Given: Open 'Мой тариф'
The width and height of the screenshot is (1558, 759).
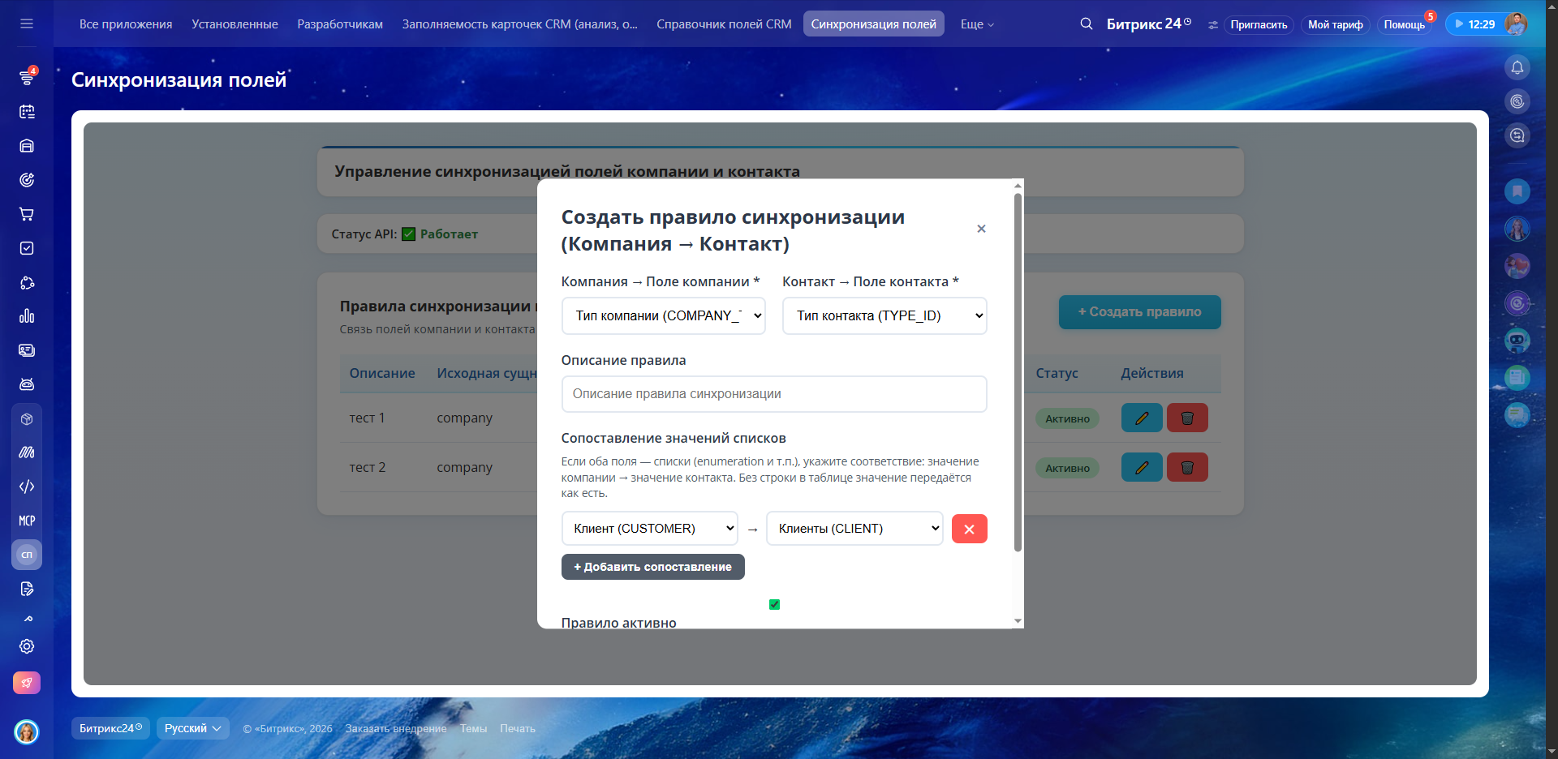Looking at the screenshot, I should [x=1336, y=24].
